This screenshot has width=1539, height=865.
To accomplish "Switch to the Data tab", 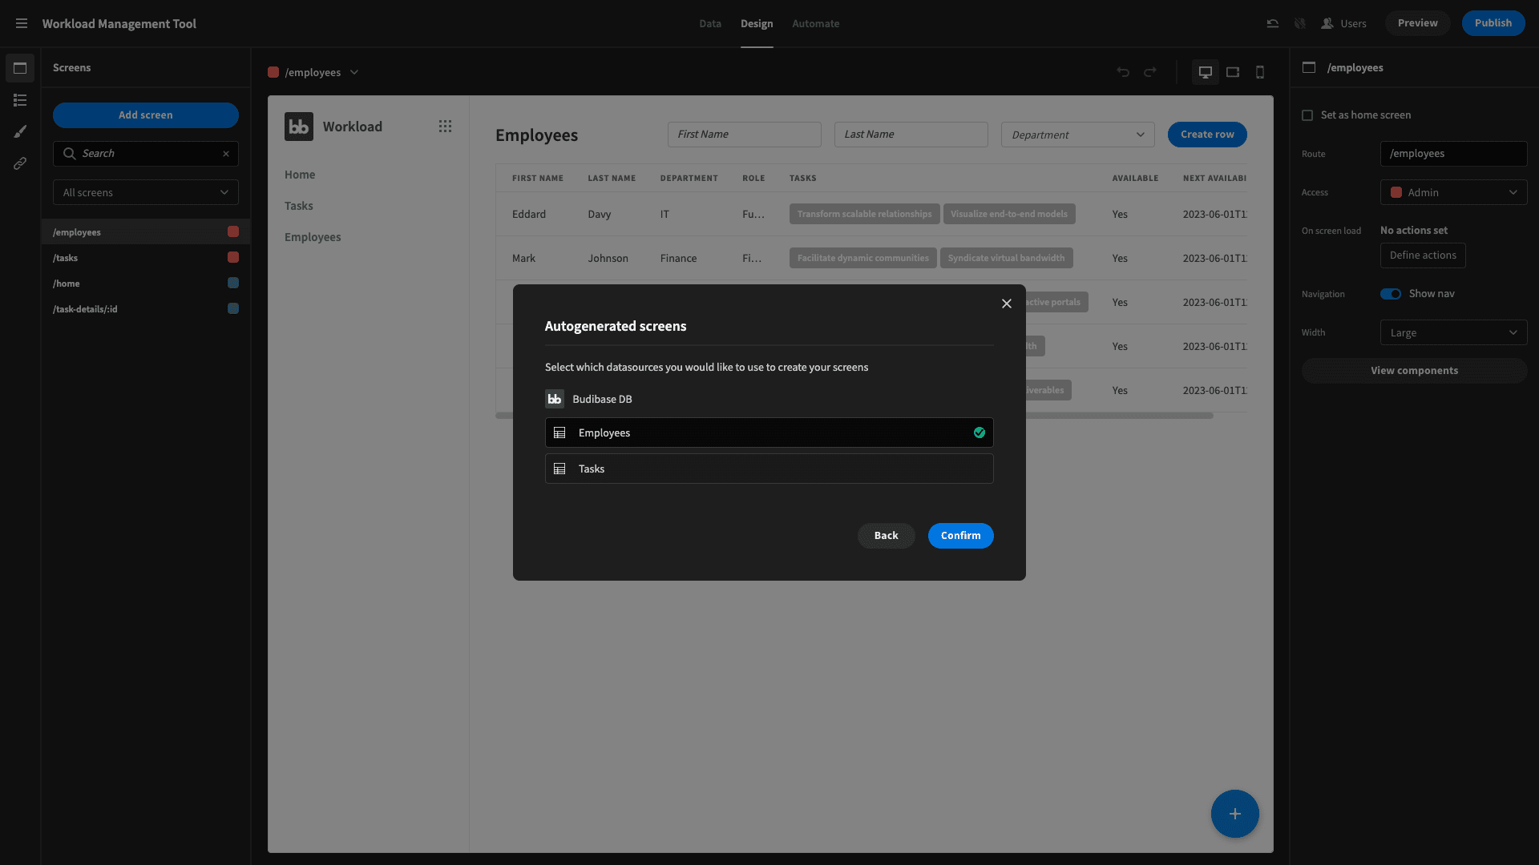I will coord(710,24).
